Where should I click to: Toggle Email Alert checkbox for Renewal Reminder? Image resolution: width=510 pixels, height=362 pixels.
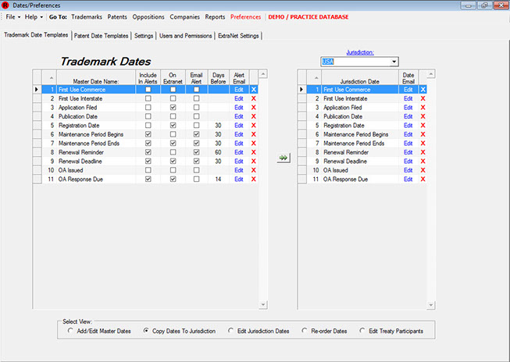197,153
